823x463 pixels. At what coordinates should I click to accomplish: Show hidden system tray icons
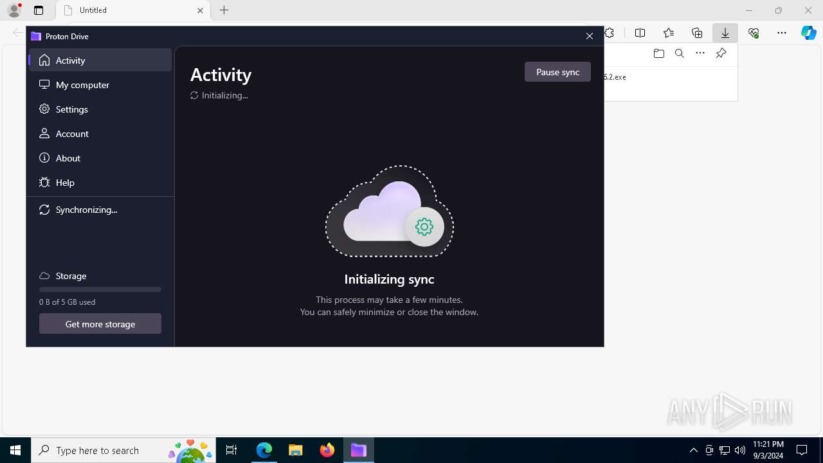[x=693, y=450]
